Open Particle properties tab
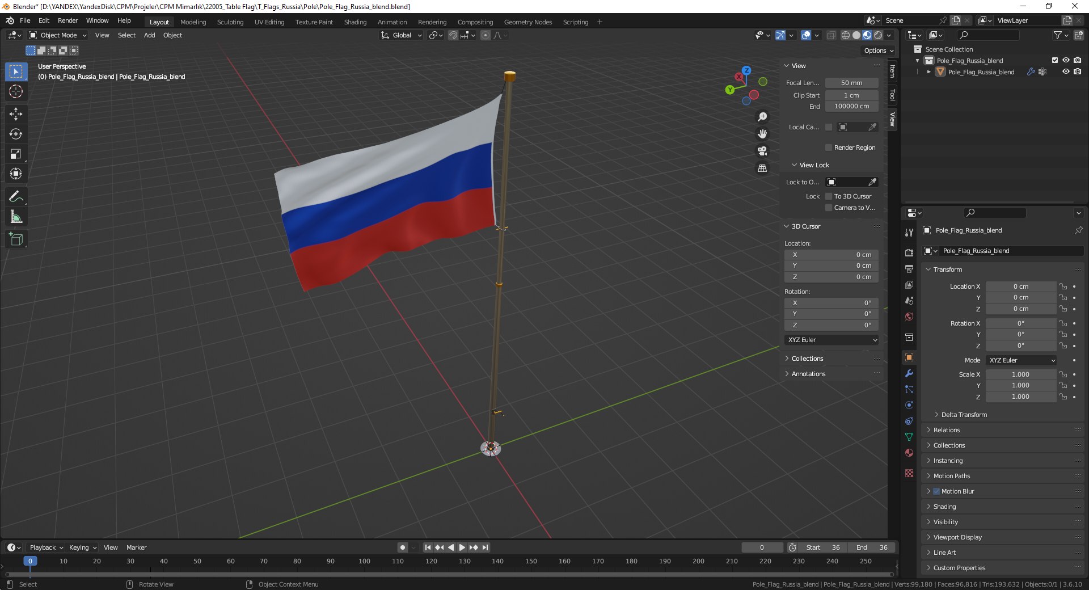1089x590 pixels. point(909,389)
